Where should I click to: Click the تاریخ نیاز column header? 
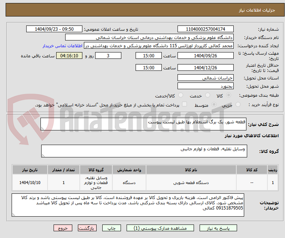click(x=30, y=170)
